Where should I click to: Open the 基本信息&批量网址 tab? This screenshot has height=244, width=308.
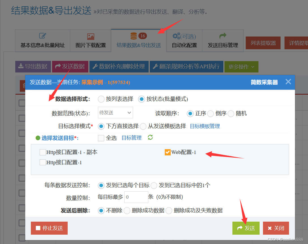click(x=43, y=41)
